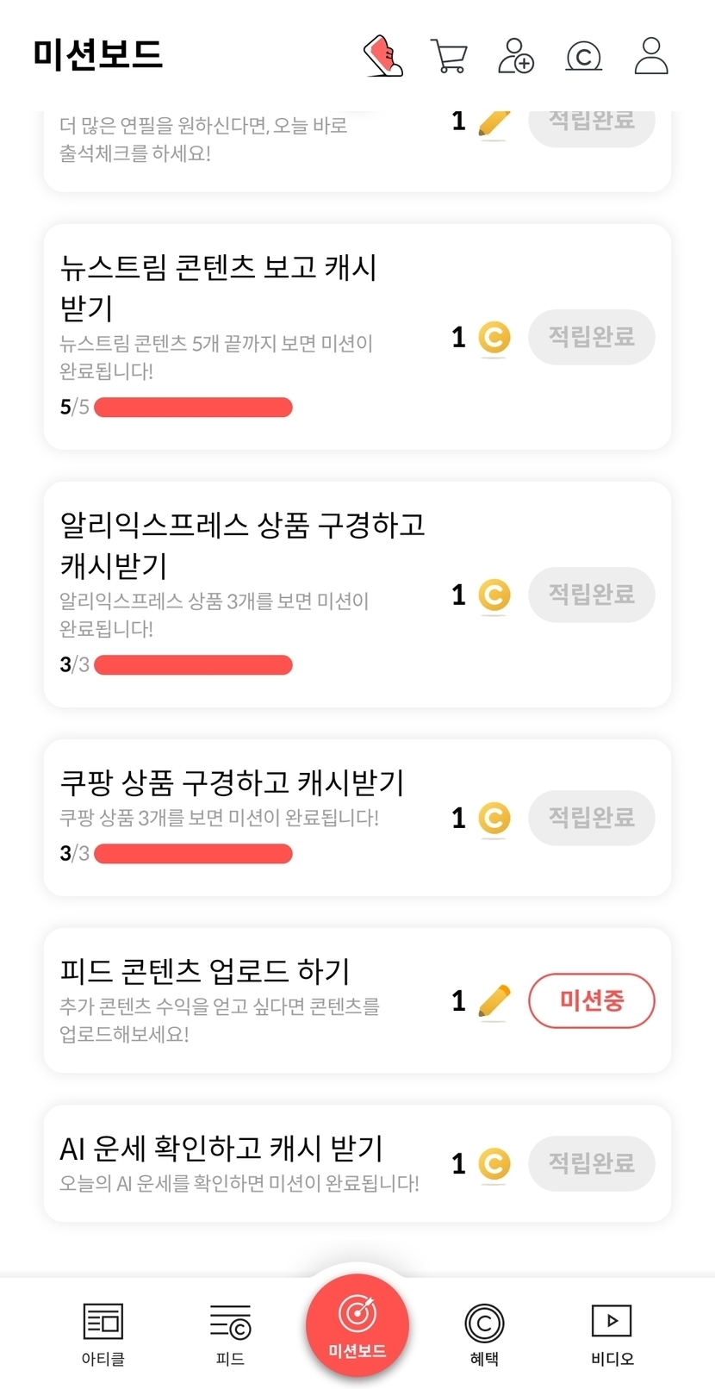The image size is (715, 1389).
Task: Click the 뉴스트림 5/5 progress bar
Action: click(193, 408)
